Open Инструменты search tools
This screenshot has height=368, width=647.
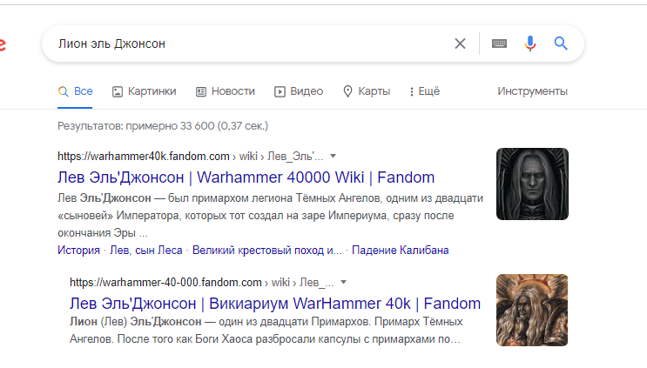tap(532, 91)
